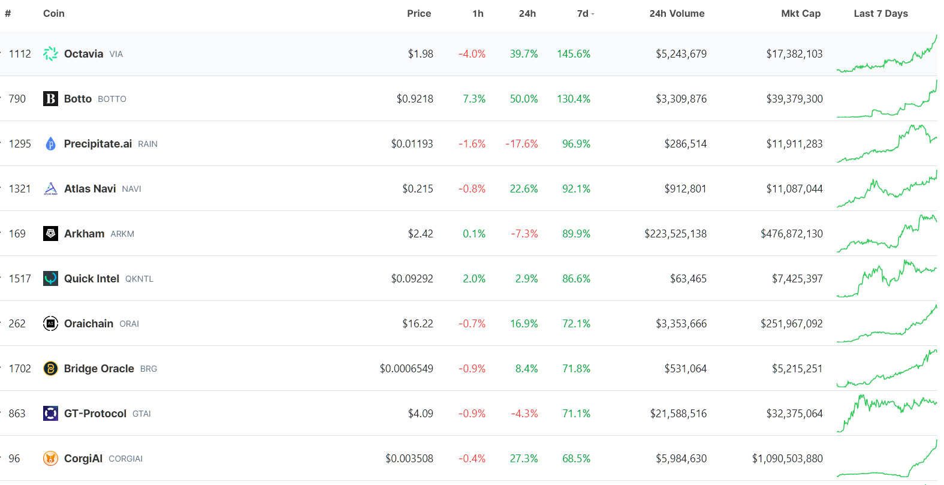Open CorgiAI's 7-day sparkline chart
Image resolution: width=944 pixels, height=485 pixels.
[886, 459]
